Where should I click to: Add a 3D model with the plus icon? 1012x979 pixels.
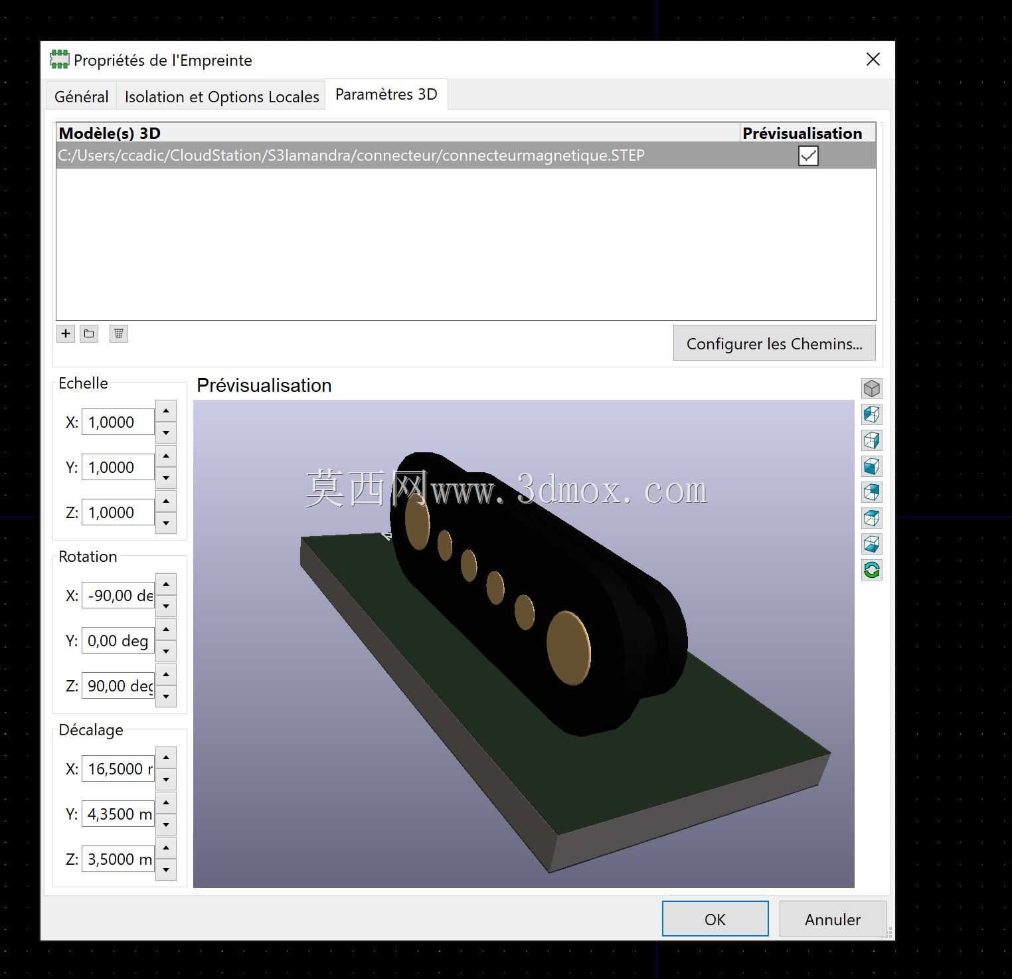[66, 333]
